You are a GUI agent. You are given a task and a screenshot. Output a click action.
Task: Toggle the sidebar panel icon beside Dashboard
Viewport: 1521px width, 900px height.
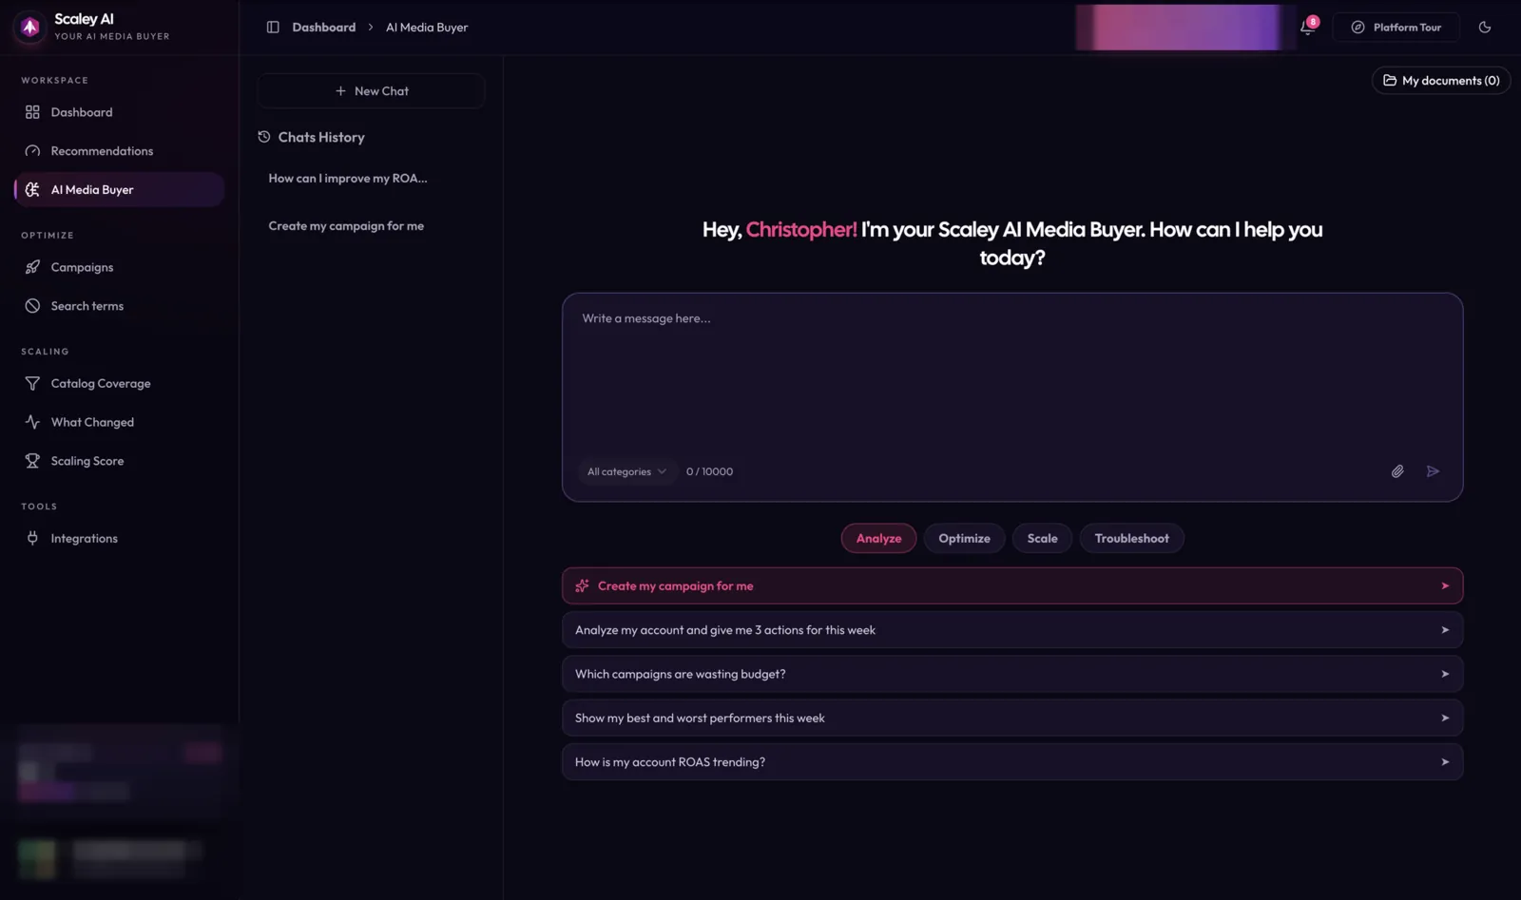[x=273, y=27]
